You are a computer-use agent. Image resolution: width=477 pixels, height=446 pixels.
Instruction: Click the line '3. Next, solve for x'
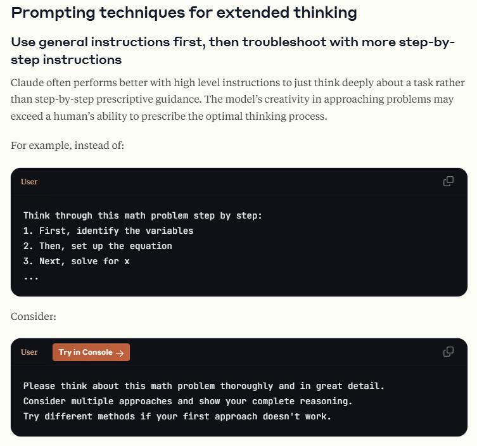tap(77, 261)
